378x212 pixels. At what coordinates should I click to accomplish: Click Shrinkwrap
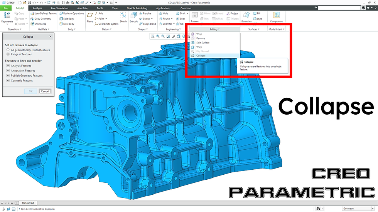click(38, 24)
